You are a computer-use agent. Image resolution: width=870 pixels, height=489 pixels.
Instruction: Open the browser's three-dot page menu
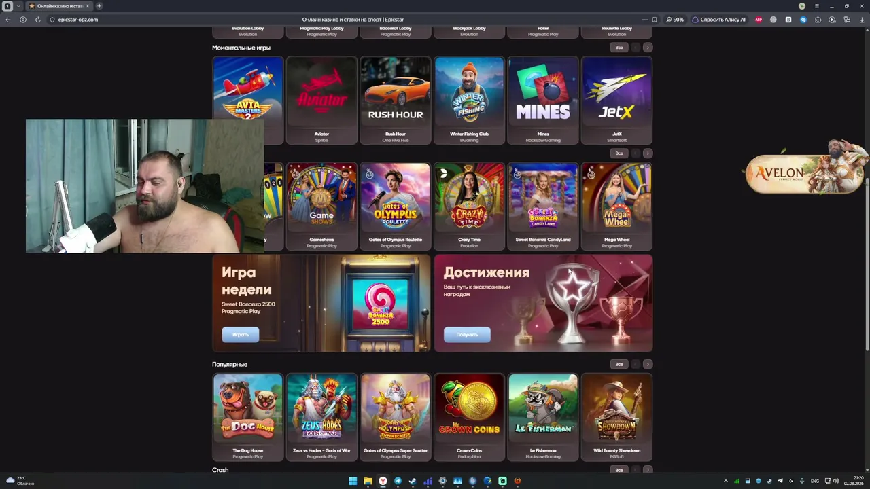click(645, 20)
